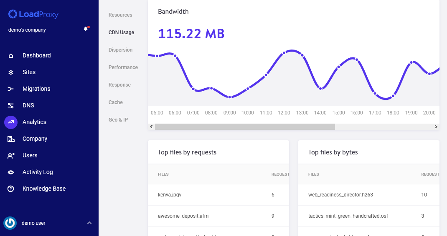
Task: Click the Knowledge Base question icon
Action: 11,189
